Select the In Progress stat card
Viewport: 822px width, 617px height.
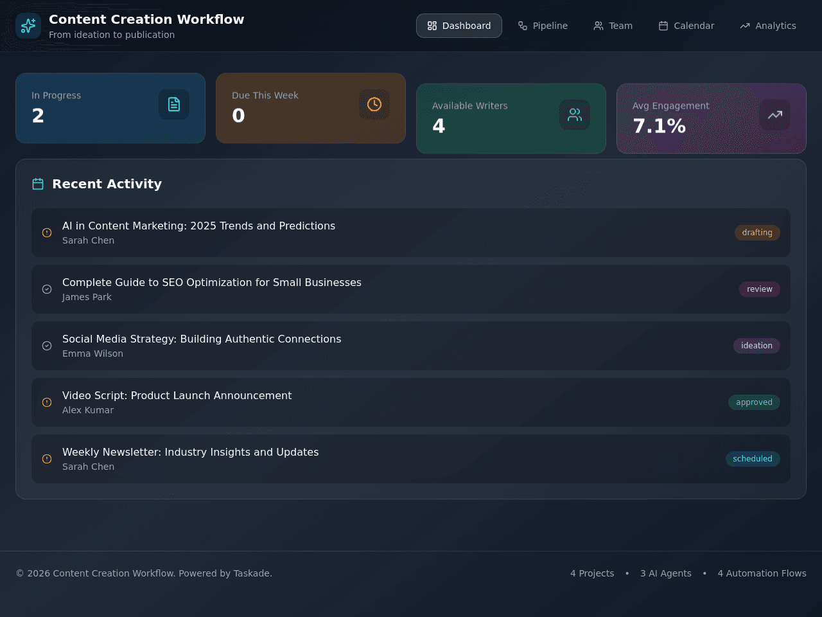tap(110, 108)
